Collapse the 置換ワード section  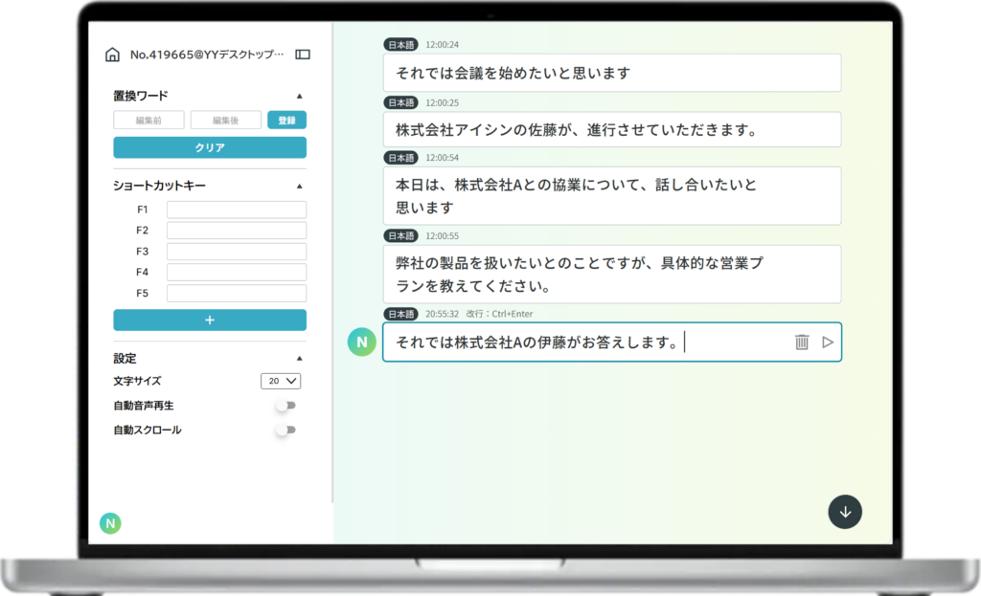(x=300, y=97)
